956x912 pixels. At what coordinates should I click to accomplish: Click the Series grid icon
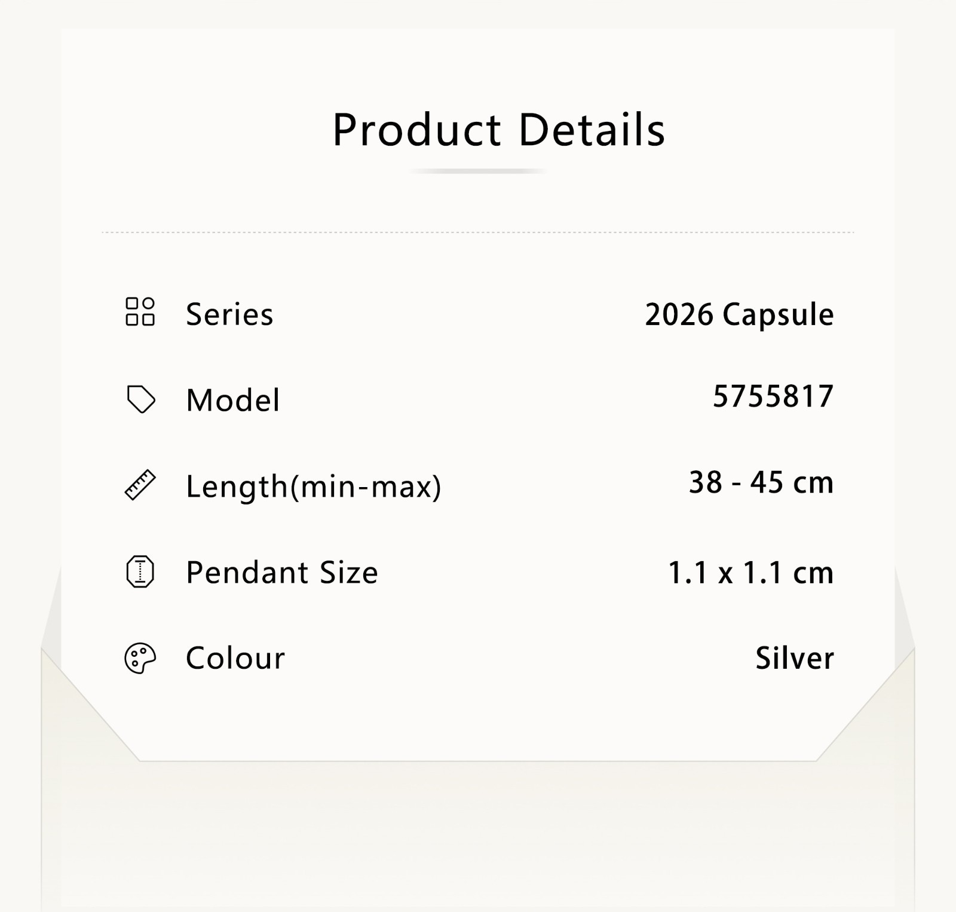(x=140, y=312)
